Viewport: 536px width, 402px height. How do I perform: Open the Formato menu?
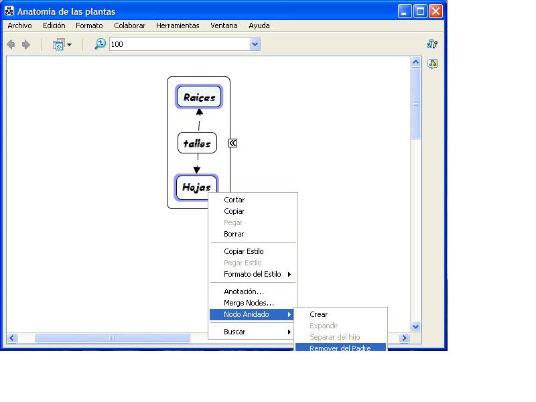[x=89, y=25]
